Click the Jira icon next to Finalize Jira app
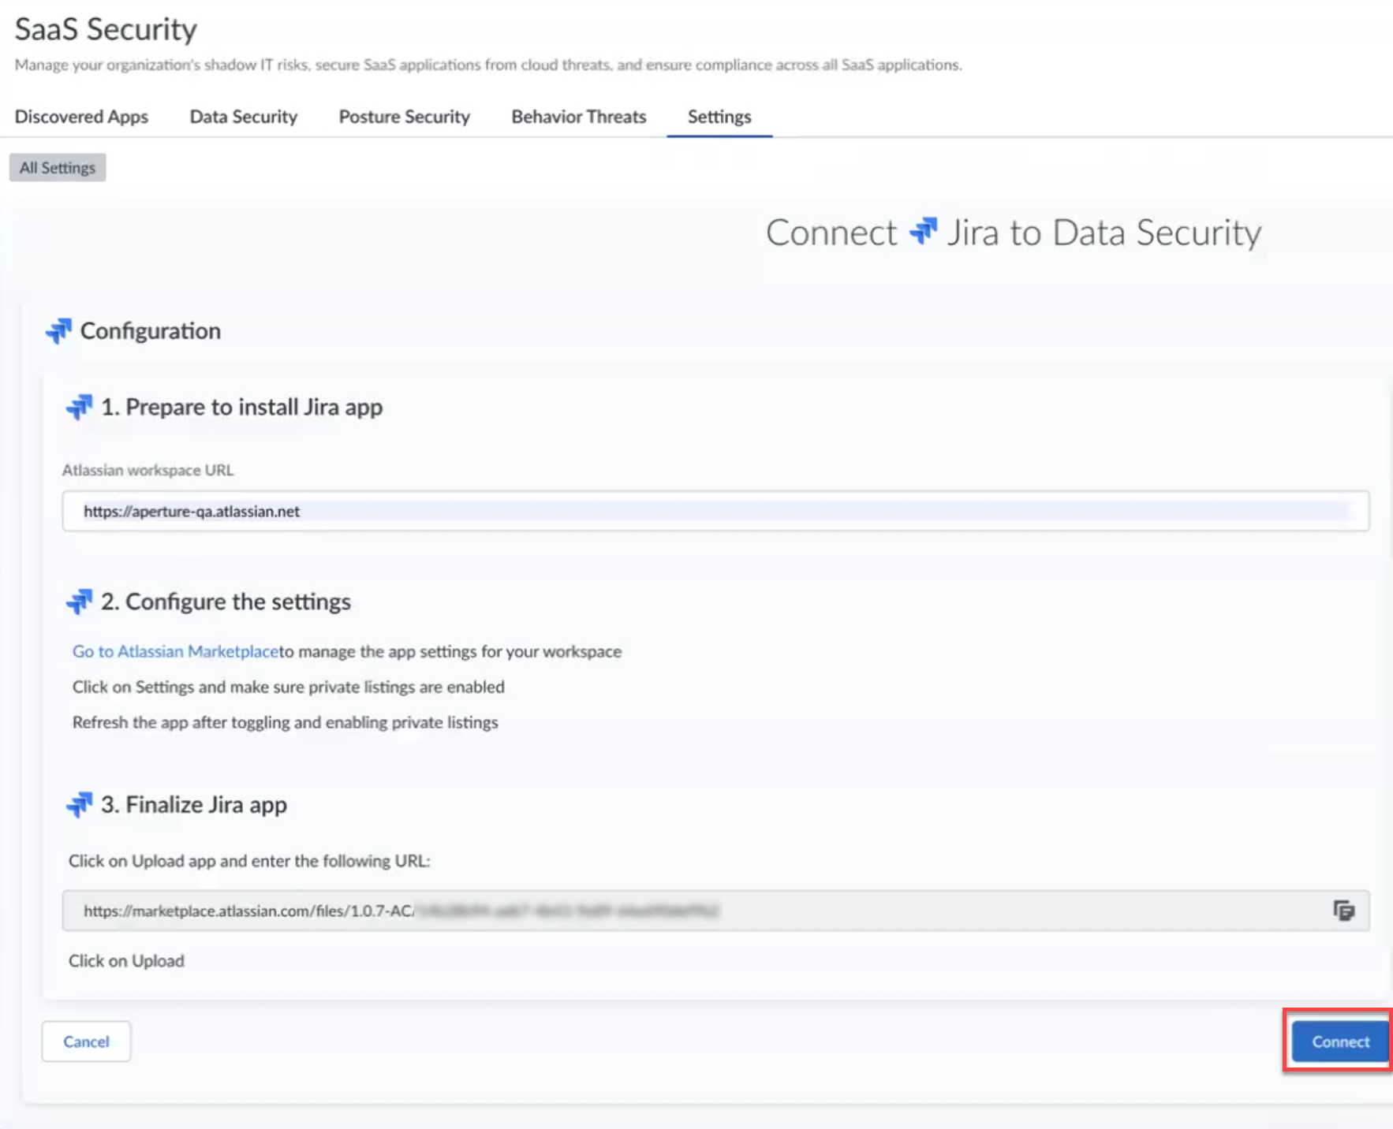This screenshot has width=1393, height=1129. point(79,804)
